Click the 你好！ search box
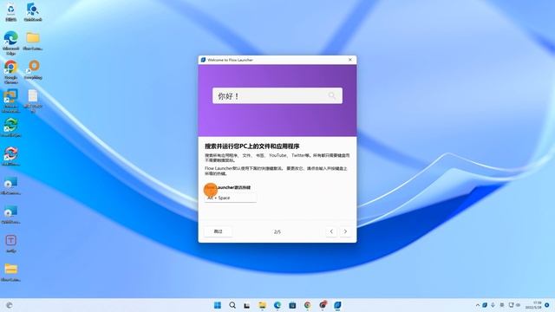Screen dimensions: 555x312 point(277,96)
